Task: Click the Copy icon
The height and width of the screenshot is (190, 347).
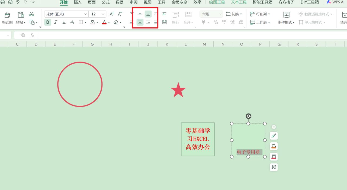Action: click(x=32, y=22)
